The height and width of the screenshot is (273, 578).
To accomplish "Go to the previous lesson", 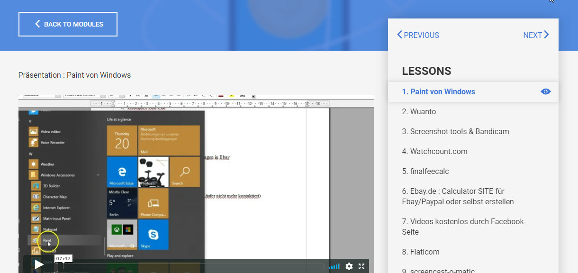I will click(418, 35).
